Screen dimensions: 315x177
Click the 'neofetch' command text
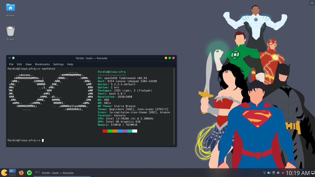tap(49, 69)
